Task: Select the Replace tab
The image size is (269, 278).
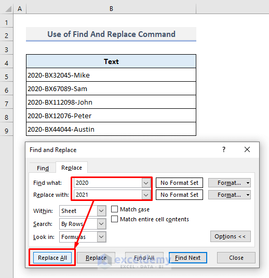Action: [72, 168]
